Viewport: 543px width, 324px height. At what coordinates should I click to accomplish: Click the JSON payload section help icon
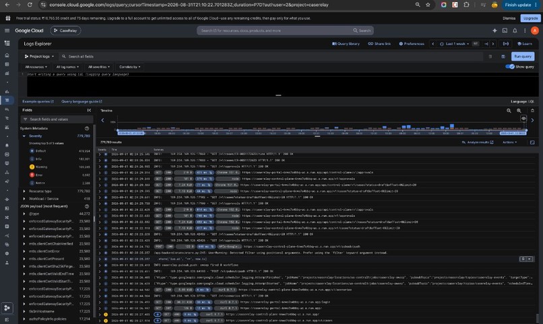click(87, 206)
